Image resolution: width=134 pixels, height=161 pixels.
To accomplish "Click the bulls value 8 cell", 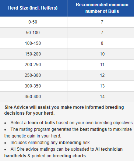I will click(100, 43).
